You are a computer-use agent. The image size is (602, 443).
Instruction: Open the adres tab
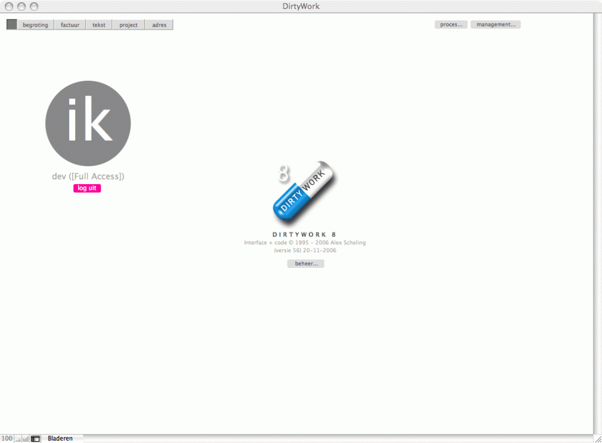click(x=159, y=25)
